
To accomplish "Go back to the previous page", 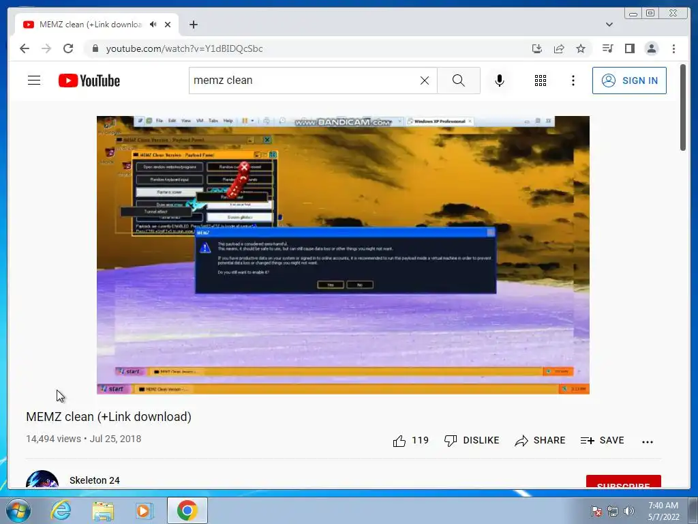I will 25,48.
